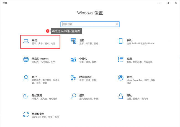
Task: Click the 网络和 Internet globe icon
Action: (26, 59)
